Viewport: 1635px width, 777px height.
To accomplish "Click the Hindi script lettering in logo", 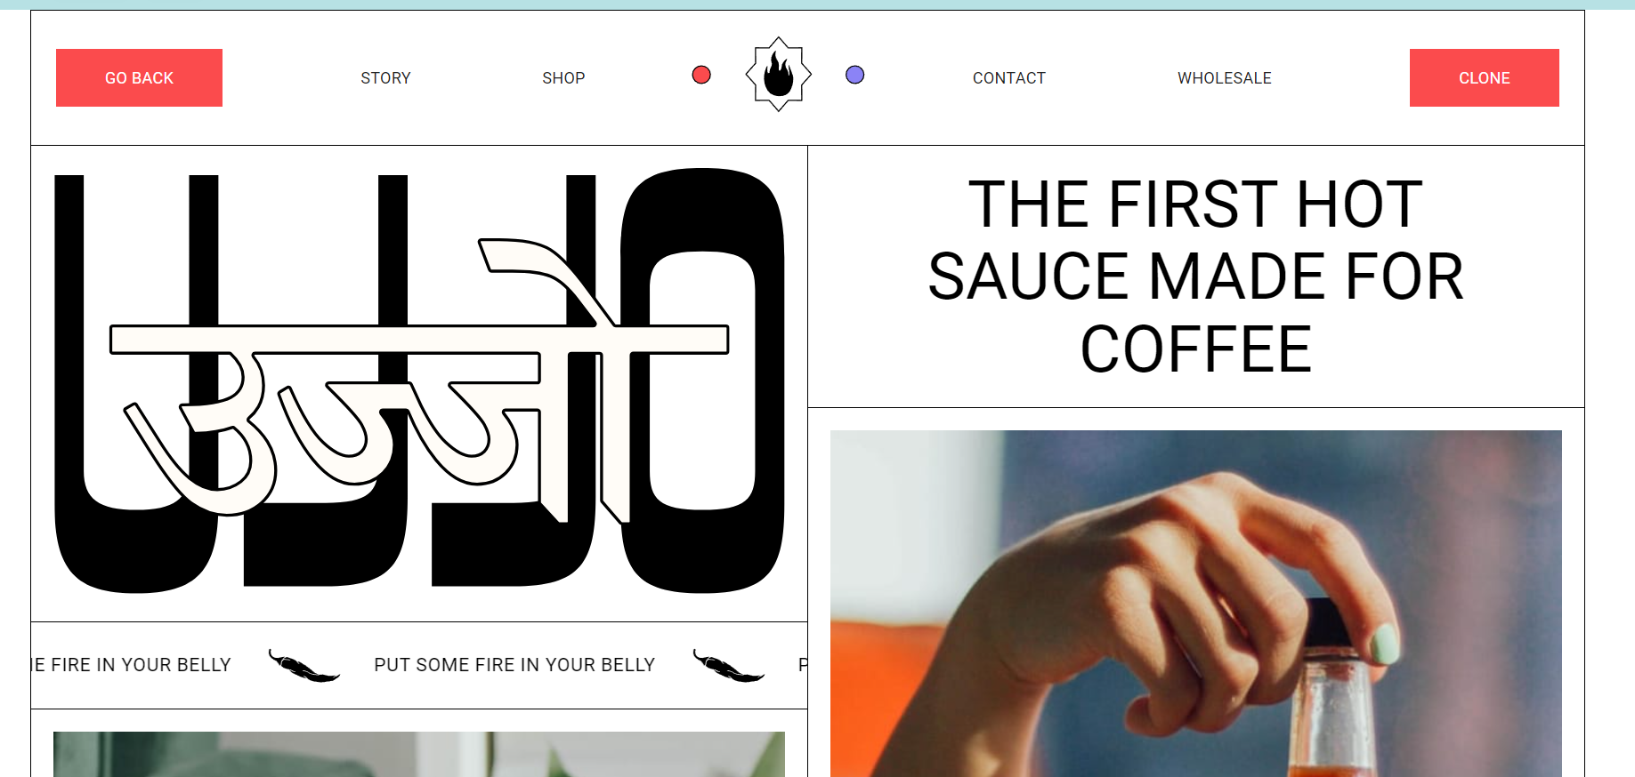I will pos(418,378).
